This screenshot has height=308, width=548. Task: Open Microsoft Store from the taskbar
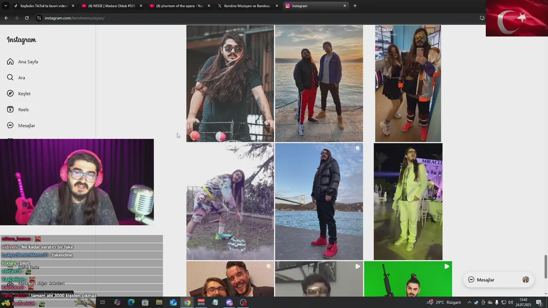[x=145, y=302]
